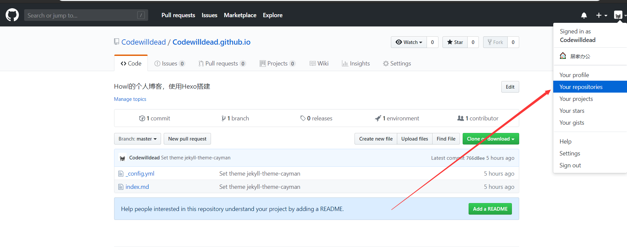View the forks count next to Fork

click(x=513, y=42)
